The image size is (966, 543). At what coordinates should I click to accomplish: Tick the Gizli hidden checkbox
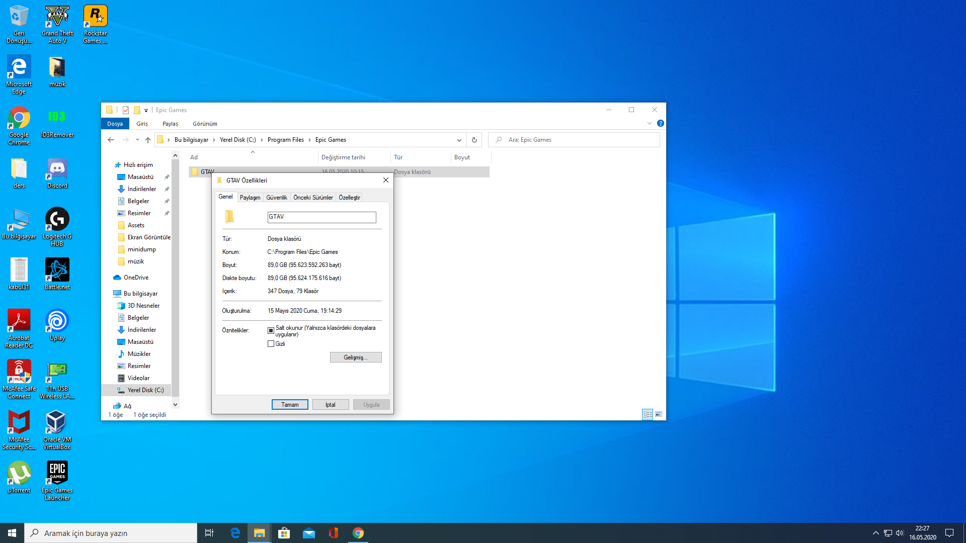[x=271, y=344]
